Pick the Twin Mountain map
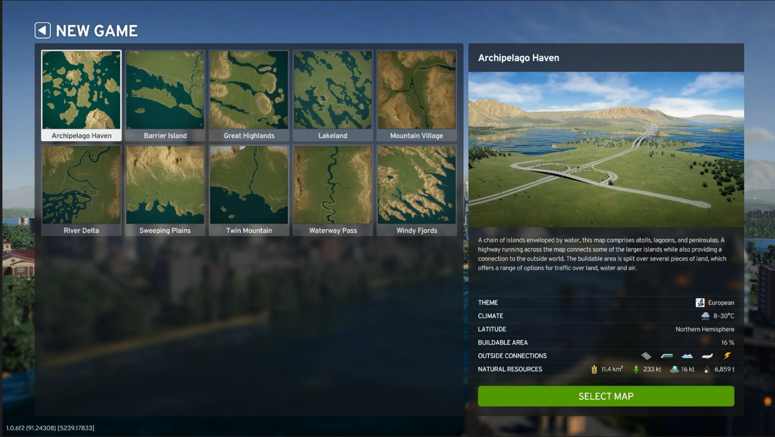Screen dimensions: 775x437 249,191
